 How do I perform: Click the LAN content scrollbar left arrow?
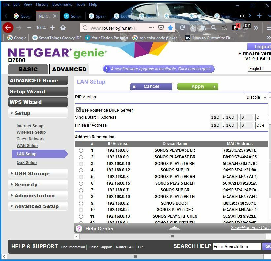tap(77, 236)
